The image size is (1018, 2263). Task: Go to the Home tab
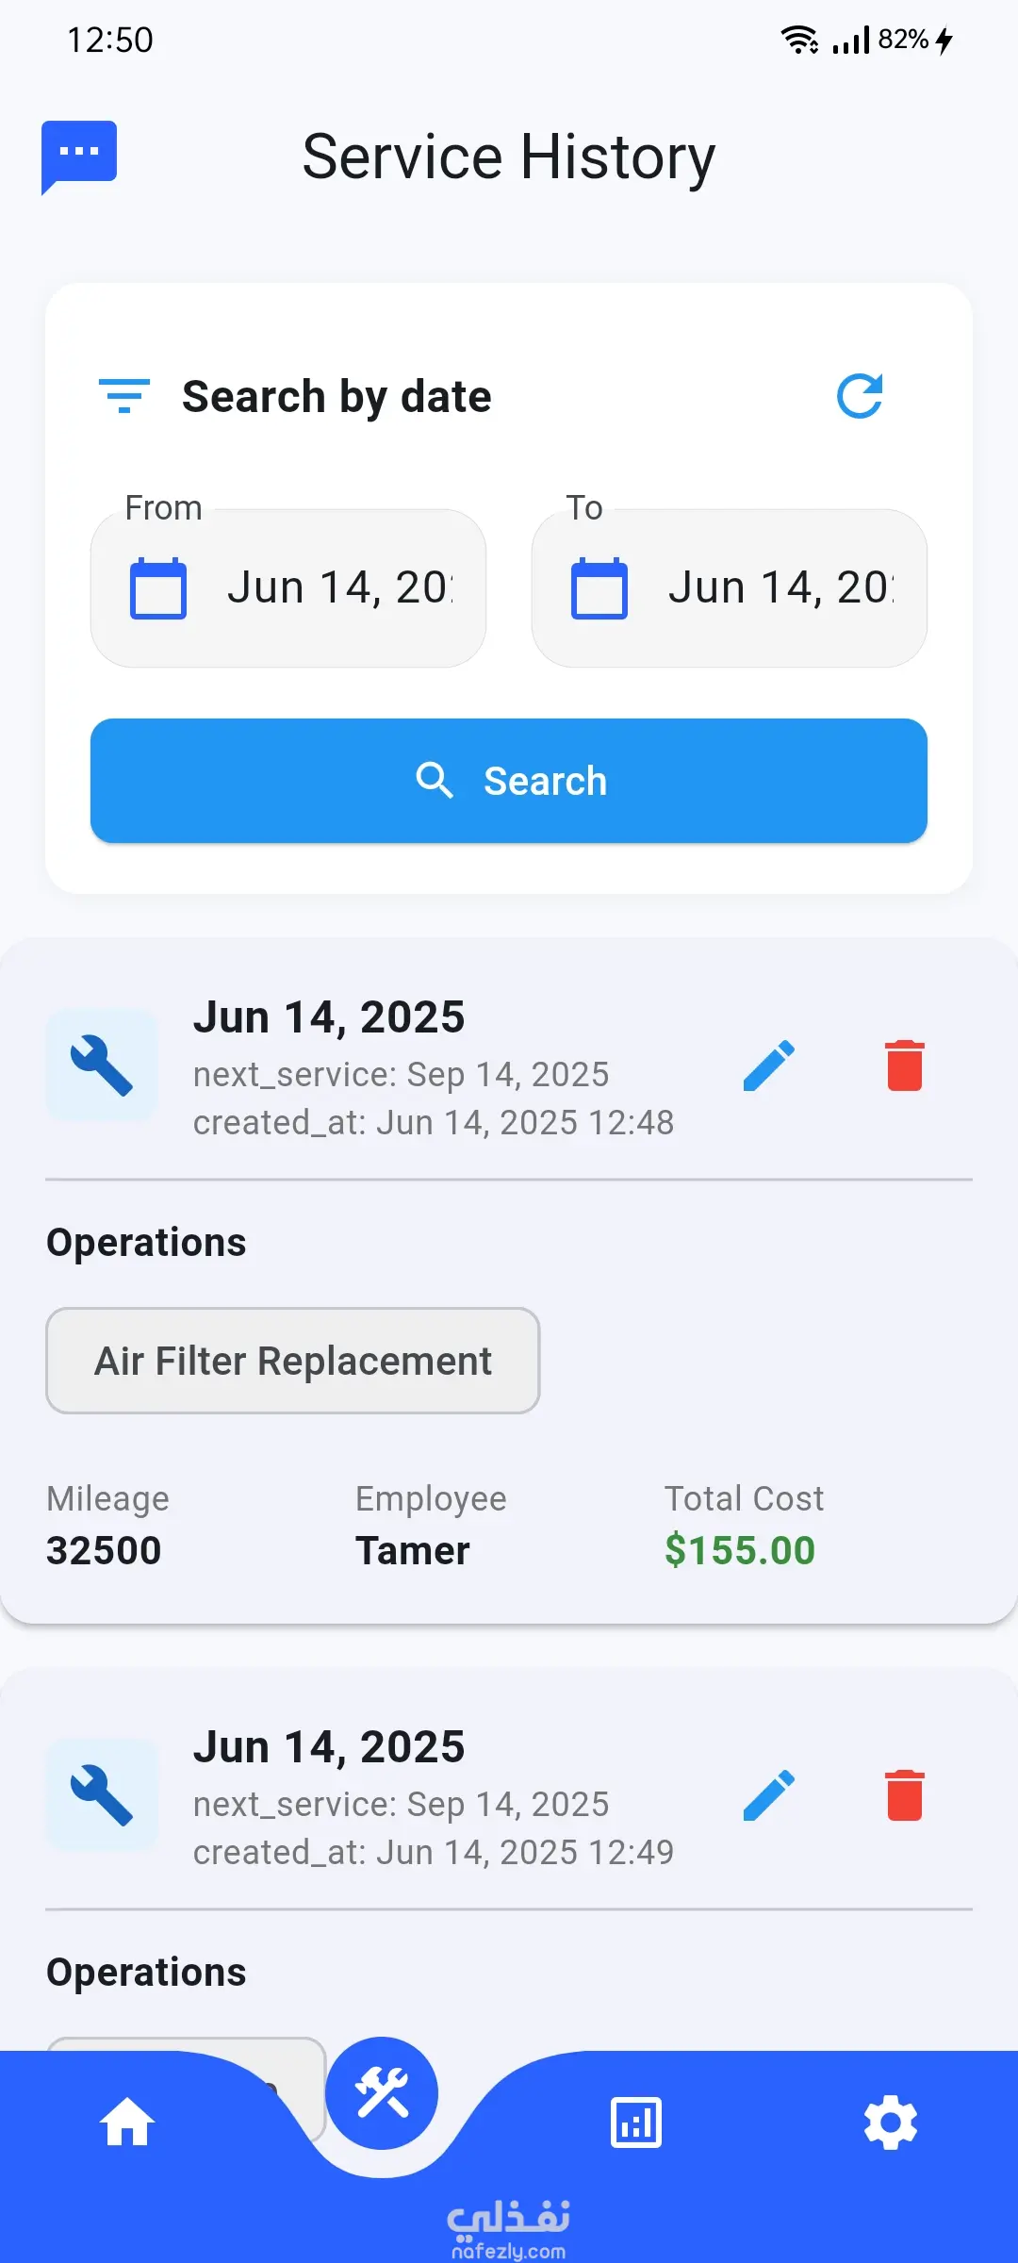127,2123
